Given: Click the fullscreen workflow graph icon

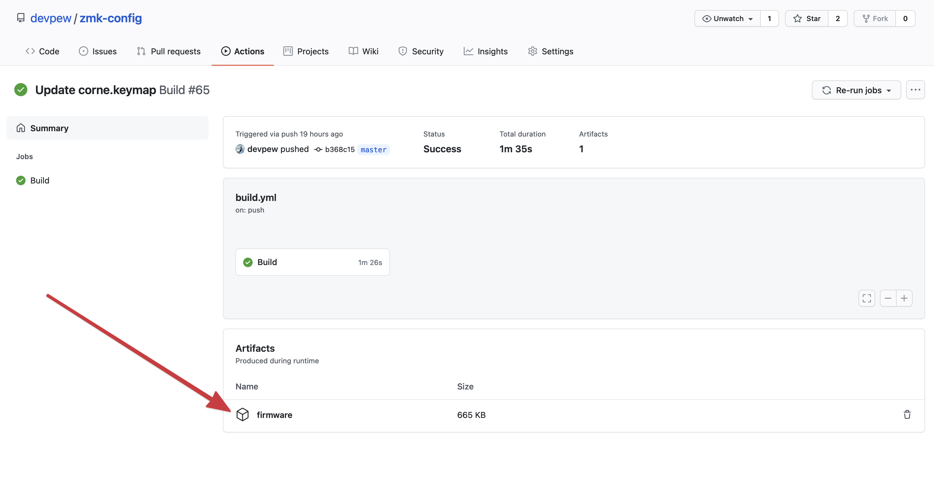Looking at the screenshot, I should (867, 298).
